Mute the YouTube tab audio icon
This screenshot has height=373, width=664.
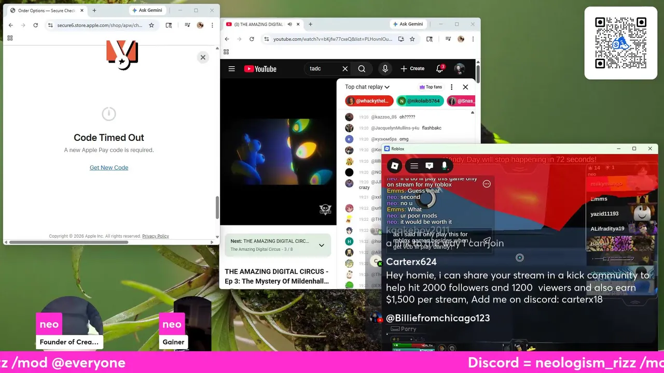click(289, 24)
